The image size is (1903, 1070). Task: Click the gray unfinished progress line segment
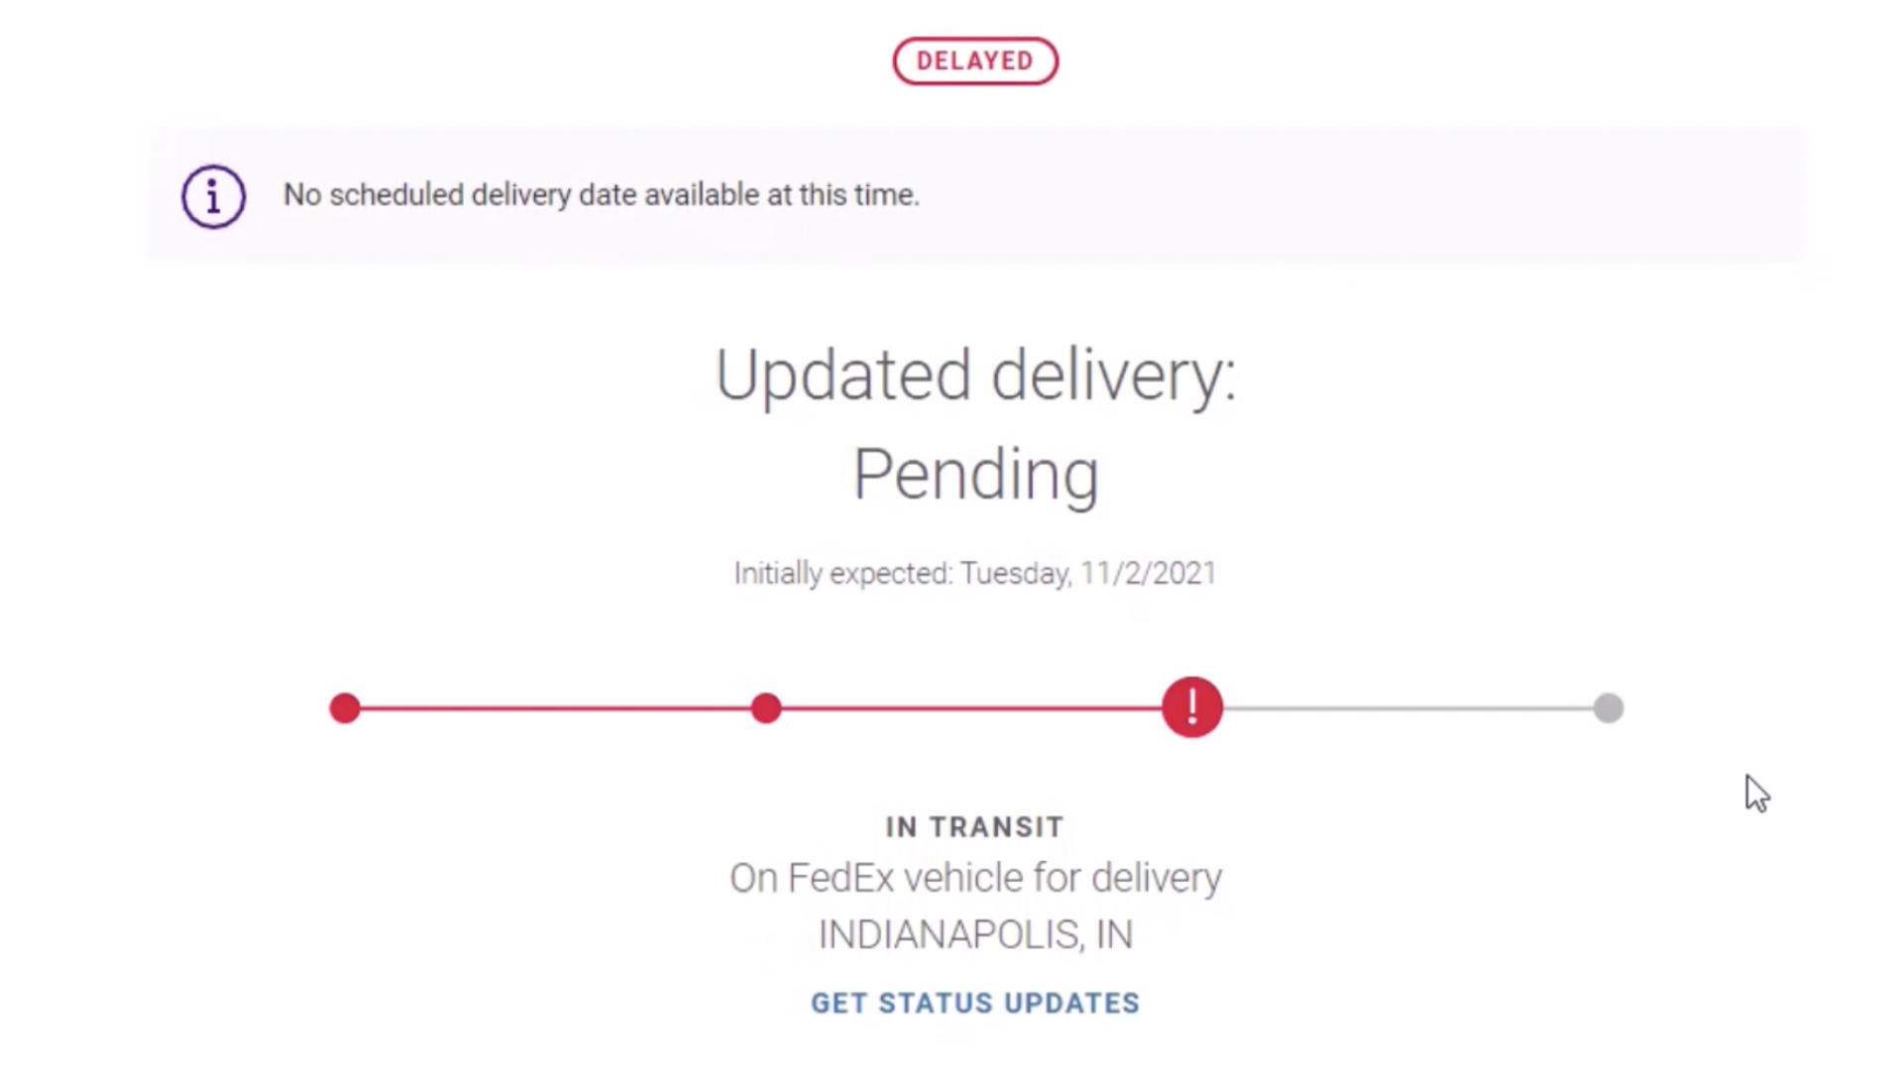[1407, 708]
